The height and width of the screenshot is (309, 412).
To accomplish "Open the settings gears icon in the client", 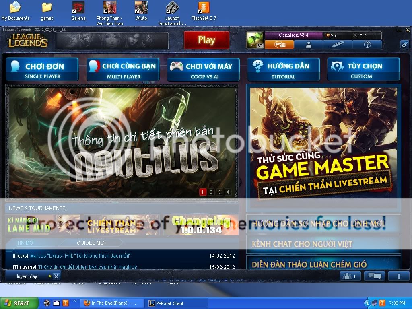I will [404, 45].
